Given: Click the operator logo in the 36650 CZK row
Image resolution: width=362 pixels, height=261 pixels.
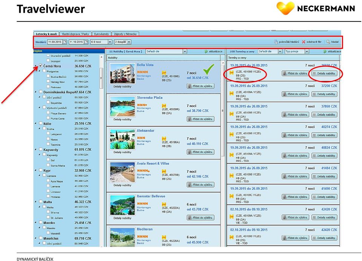Looking at the screenshot, I should tap(232, 73).
